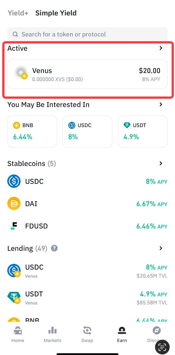This screenshot has width=175, height=355.
Task: Select the Simple Yield tab
Action: coord(56,13)
